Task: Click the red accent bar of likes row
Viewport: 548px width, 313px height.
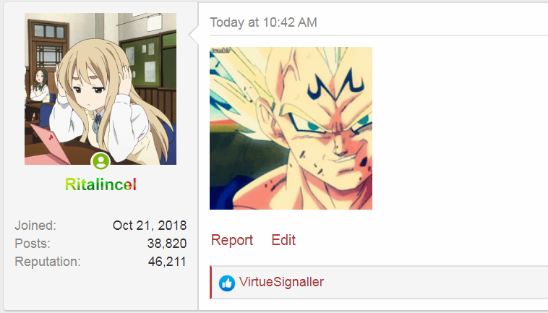Action: pyautogui.click(x=211, y=282)
